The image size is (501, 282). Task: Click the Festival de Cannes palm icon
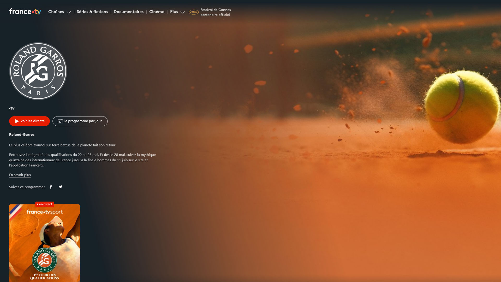194,12
